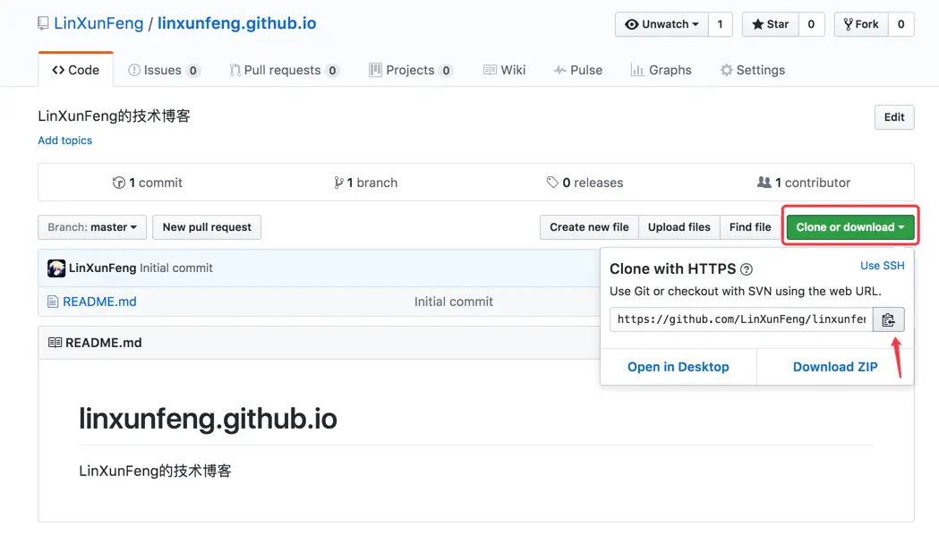Copy the clone URL using the clipboard icon

pyautogui.click(x=888, y=319)
